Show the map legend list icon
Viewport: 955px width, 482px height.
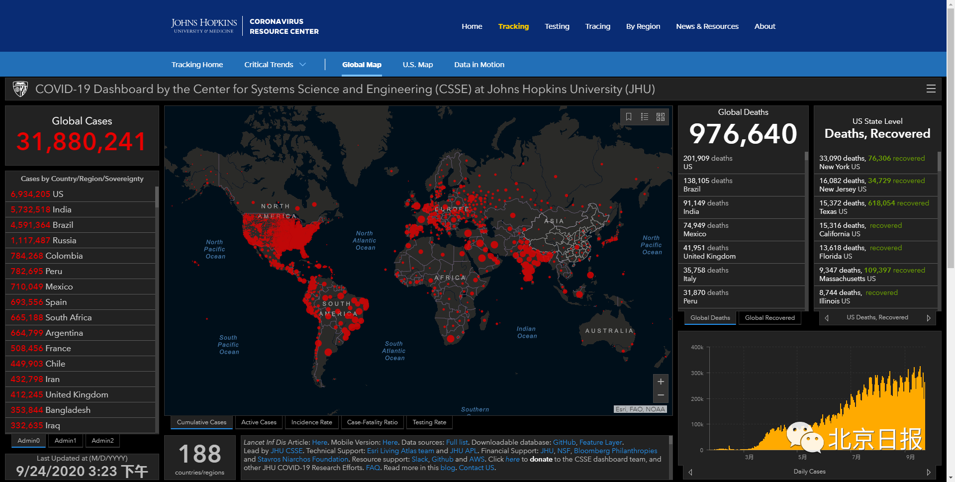(x=645, y=117)
